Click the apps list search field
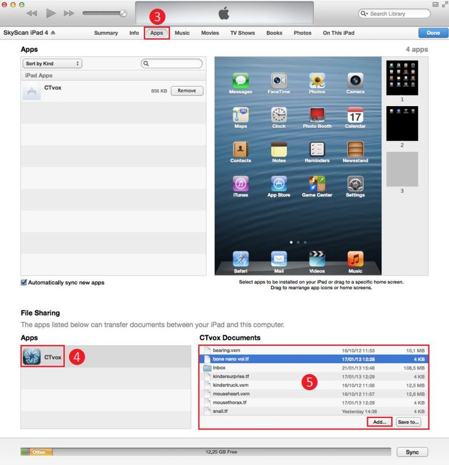The width and height of the screenshot is (449, 465). pyautogui.click(x=172, y=63)
